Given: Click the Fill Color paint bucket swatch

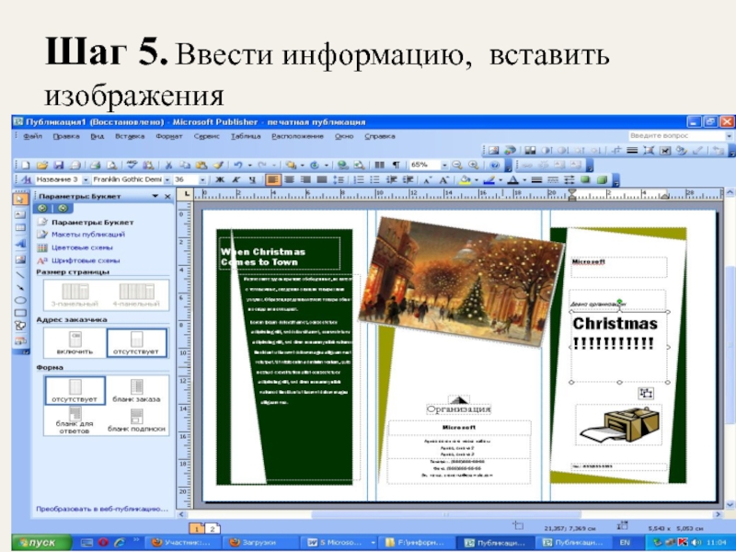Looking at the screenshot, I should pos(467,179).
